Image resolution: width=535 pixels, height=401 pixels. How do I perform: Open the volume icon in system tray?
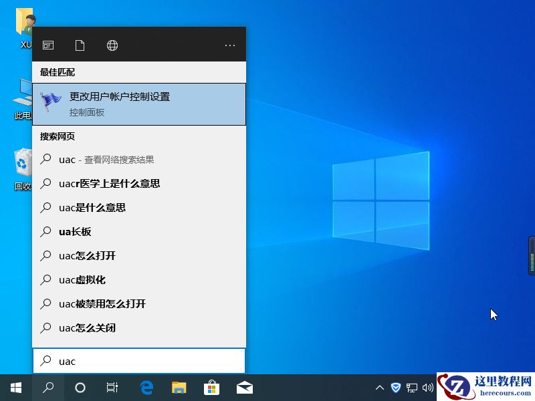(x=429, y=388)
